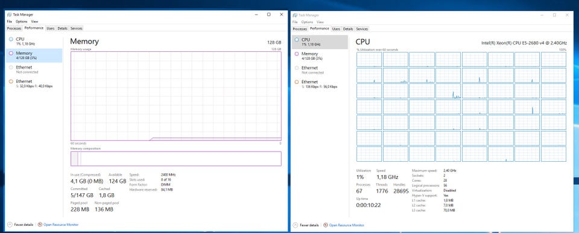Open the File menu in the right Task Manager
Viewport: 579px width, 233px height.
click(295, 22)
